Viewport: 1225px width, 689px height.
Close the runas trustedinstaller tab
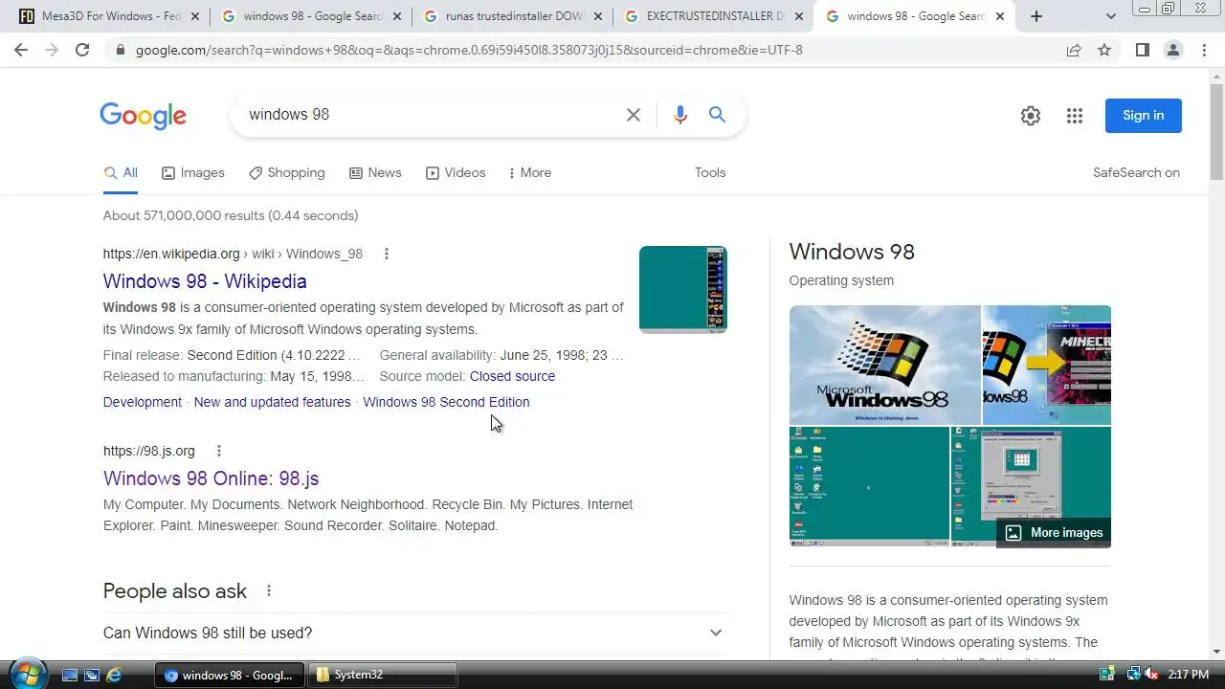[598, 16]
